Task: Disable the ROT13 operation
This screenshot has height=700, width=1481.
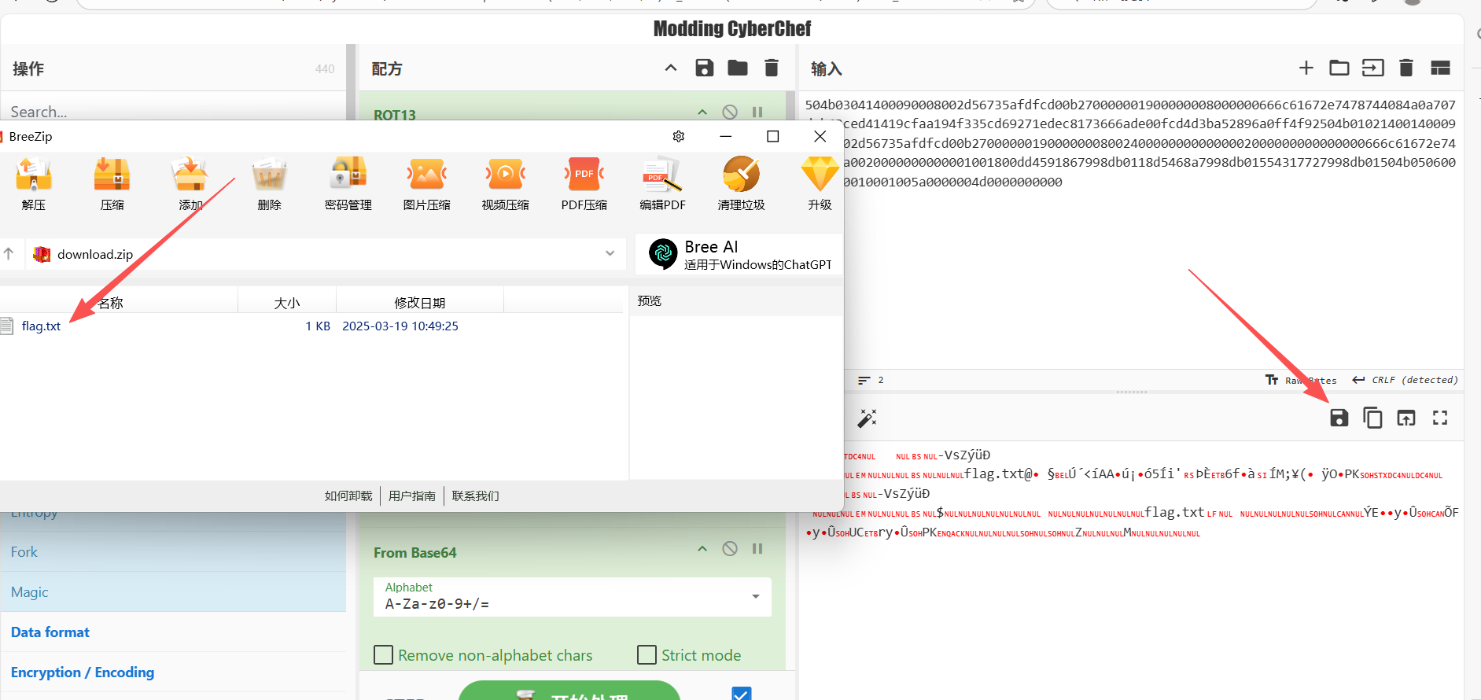Action: pos(730,112)
